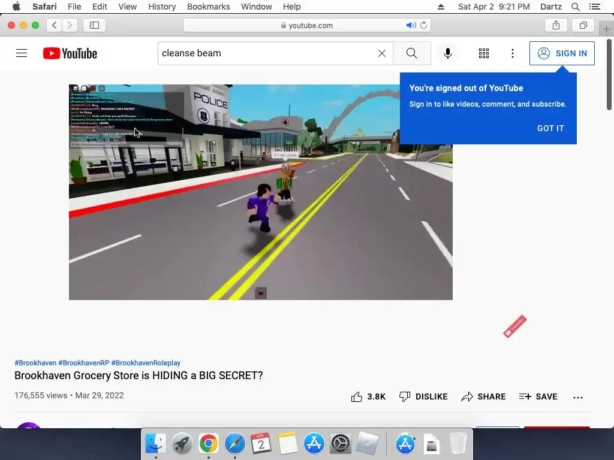Screen dimensions: 614x460
Task: Open the Bookmarks menu
Action: tap(208, 7)
